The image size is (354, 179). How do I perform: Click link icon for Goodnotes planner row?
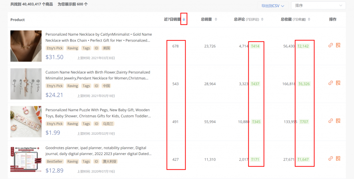tap(330, 159)
